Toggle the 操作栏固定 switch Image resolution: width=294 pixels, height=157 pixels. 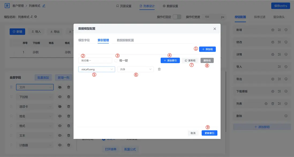176,16
